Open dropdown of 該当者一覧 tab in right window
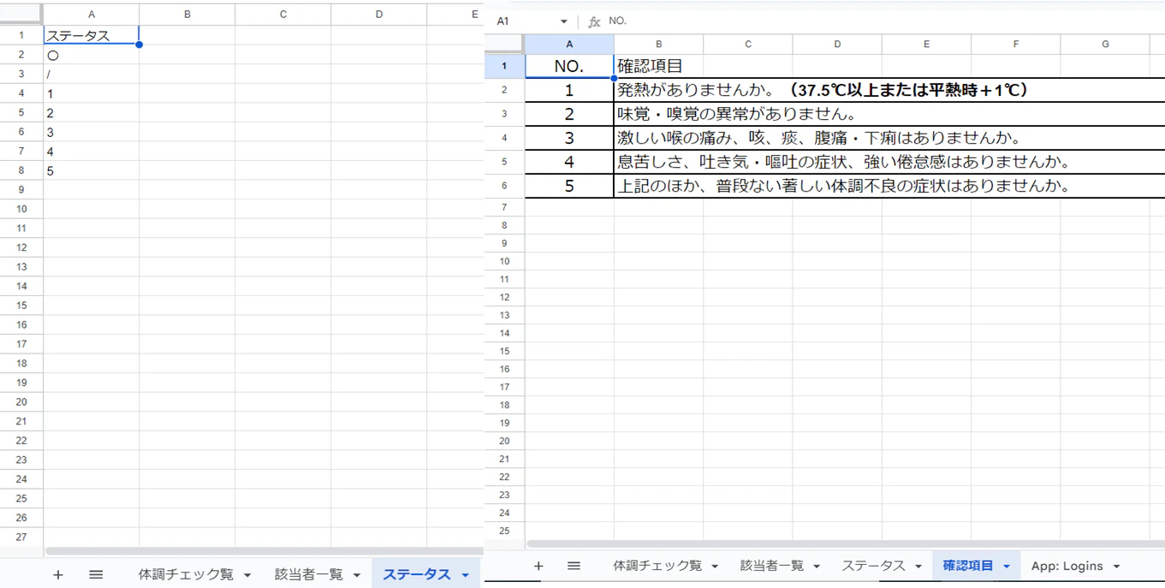1165x588 pixels. (x=817, y=567)
